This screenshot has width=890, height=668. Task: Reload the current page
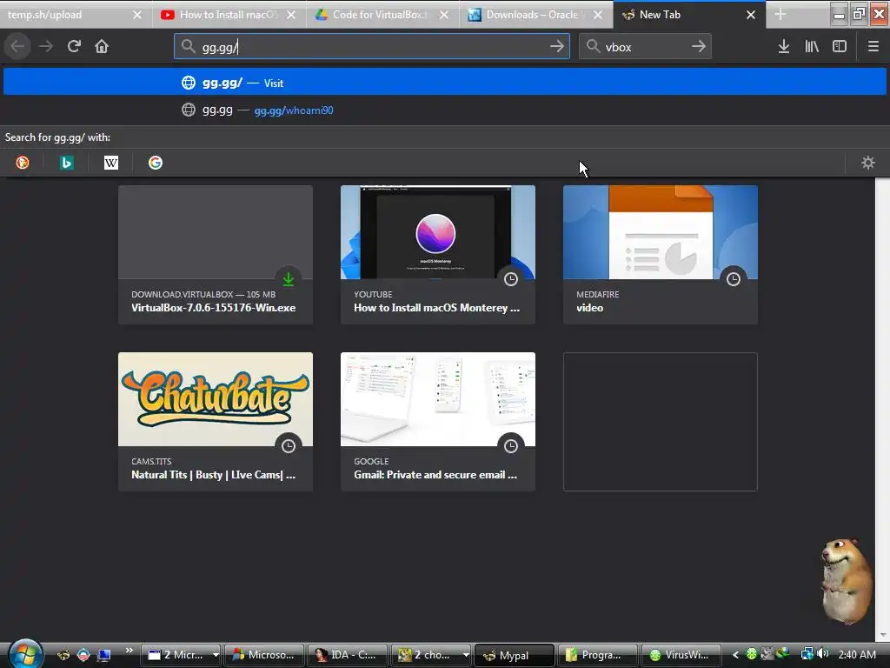74,46
